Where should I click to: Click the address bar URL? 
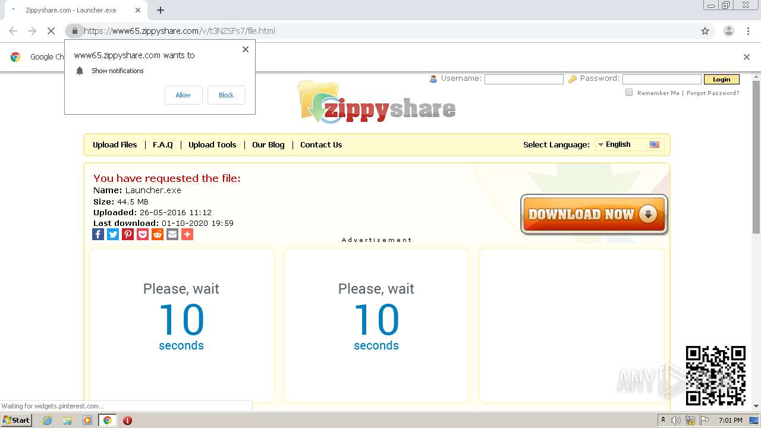[x=179, y=31]
